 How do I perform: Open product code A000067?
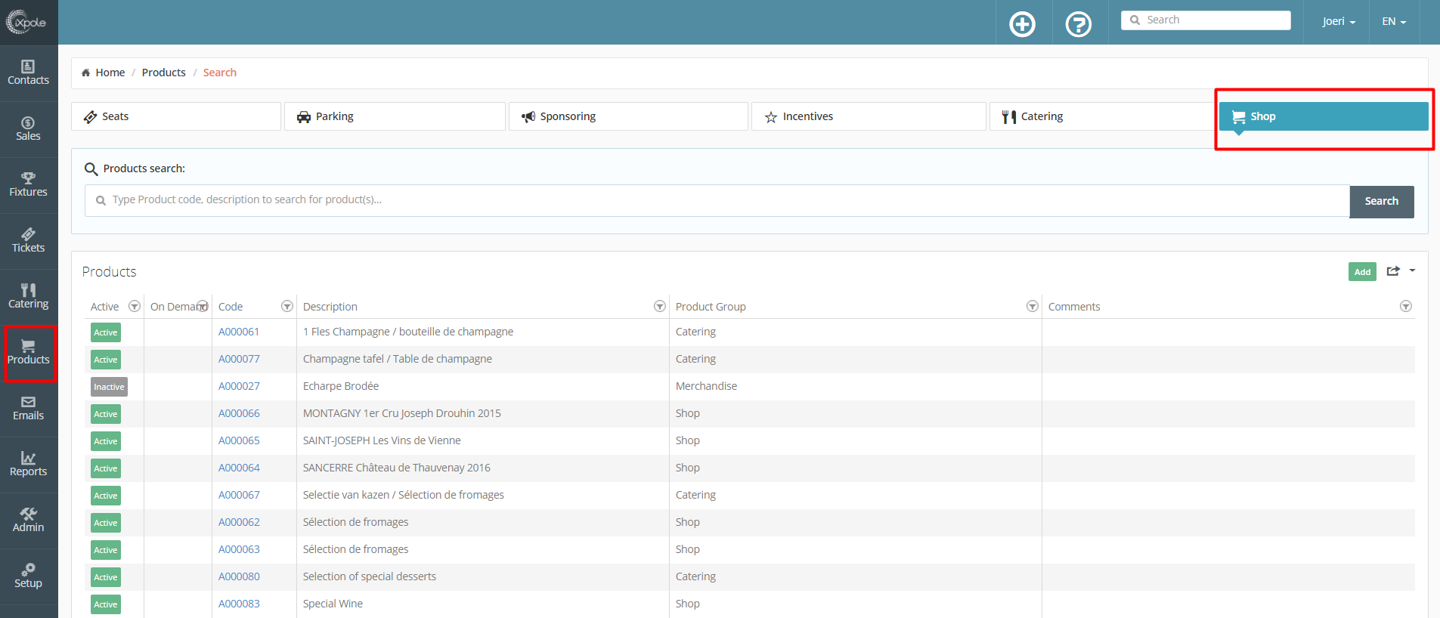pyautogui.click(x=239, y=495)
